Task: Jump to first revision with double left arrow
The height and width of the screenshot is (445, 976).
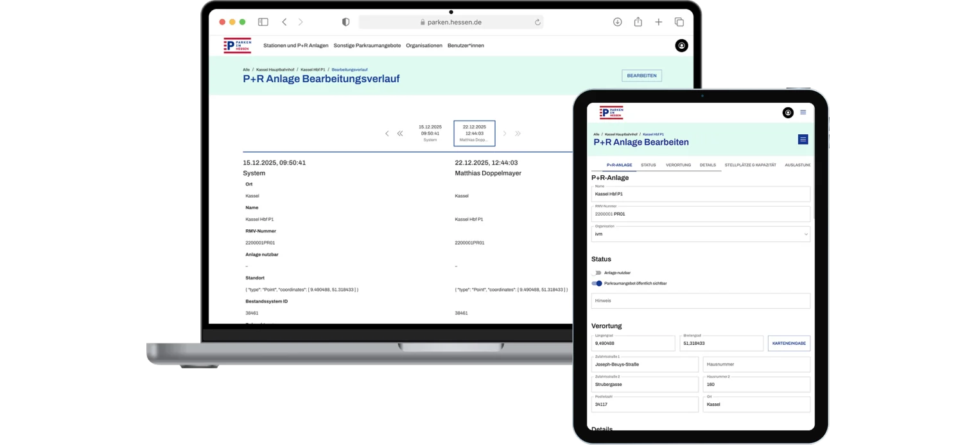Action: [x=400, y=134]
